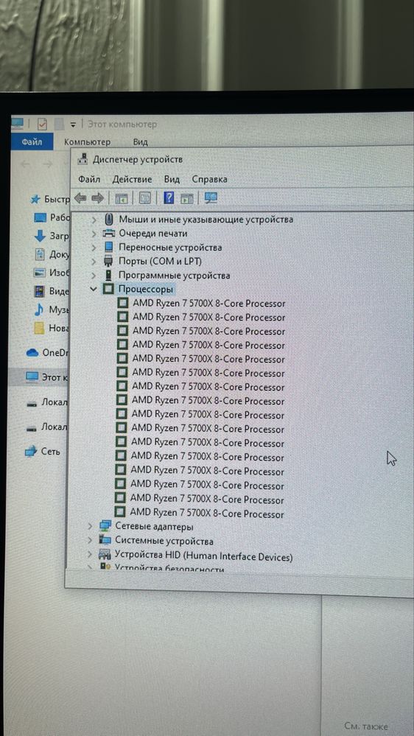Open the Справка menu
Viewport: 414px width, 736px height.
209,179
